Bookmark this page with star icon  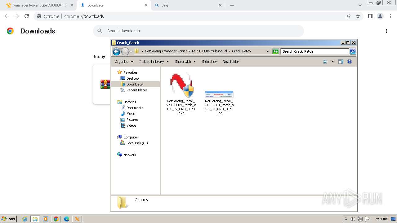click(x=358, y=16)
